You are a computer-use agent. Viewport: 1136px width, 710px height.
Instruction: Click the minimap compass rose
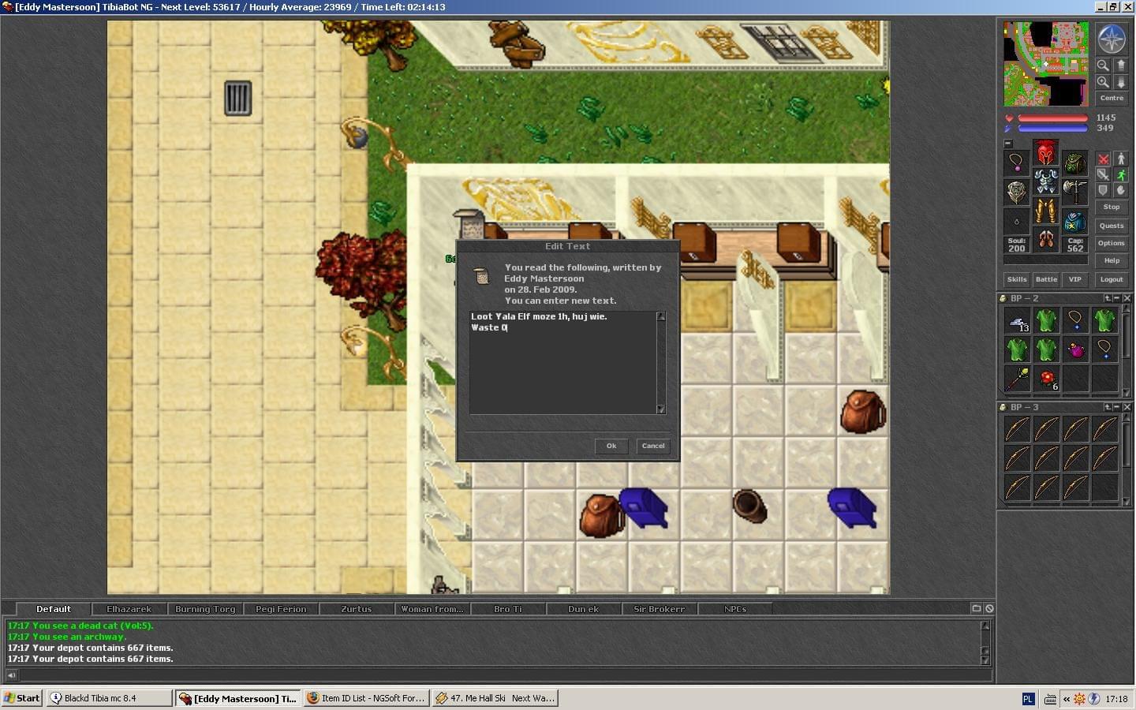(1112, 39)
